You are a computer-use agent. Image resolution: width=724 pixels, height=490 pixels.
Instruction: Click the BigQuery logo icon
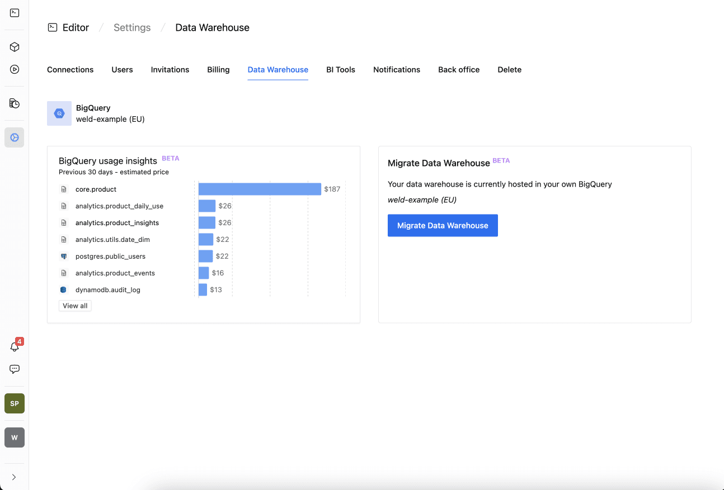click(x=59, y=113)
